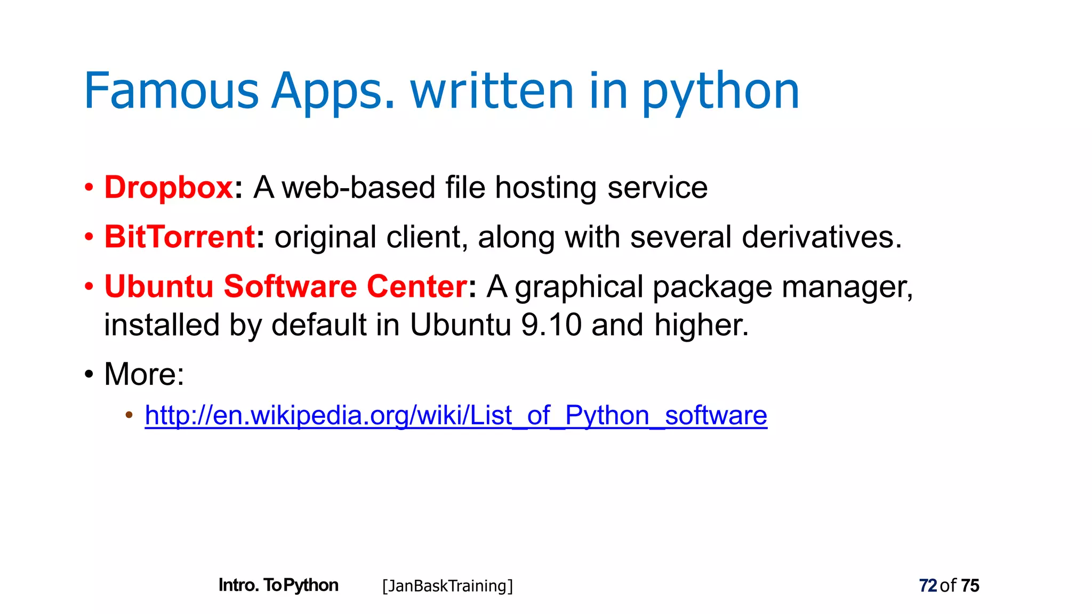Click 'original client, along with several derivatives.' text

588,237
